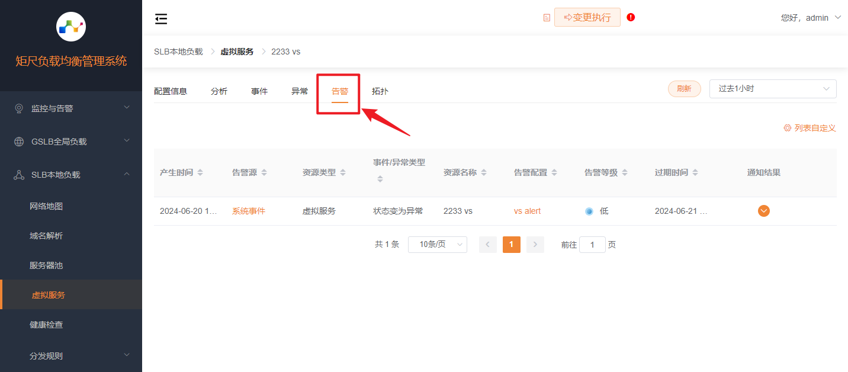Open the 系统事件 alert source link
Image resolution: width=848 pixels, height=372 pixels.
tap(249, 211)
